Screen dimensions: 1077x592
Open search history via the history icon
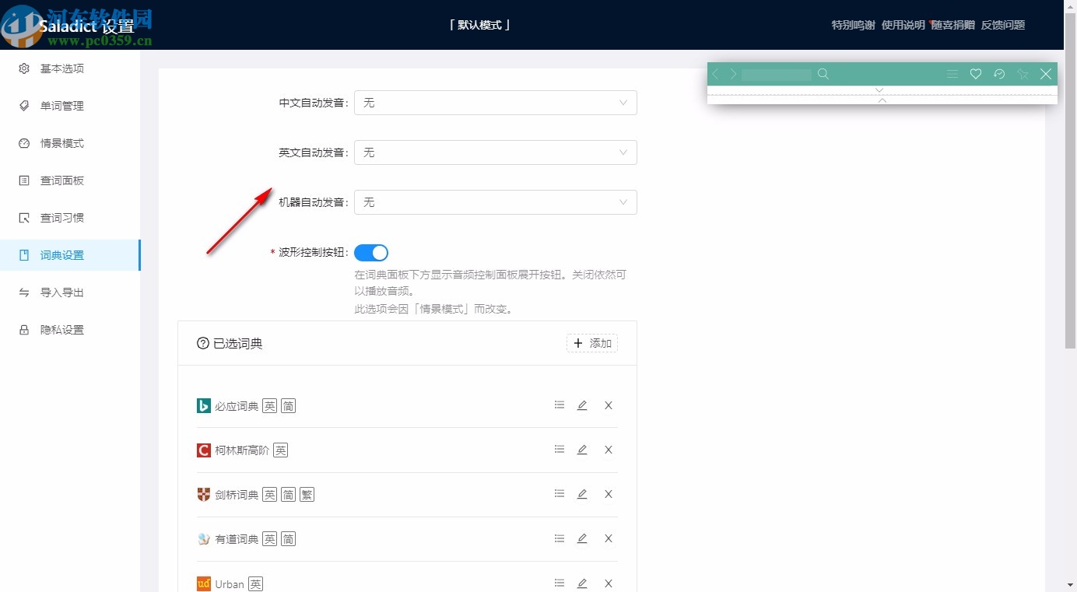pos(999,74)
